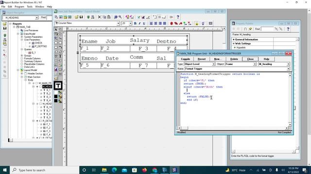Viewport: 311px width, 174px height.
Task: Click the Delete button in the Program Unit window
Action: (234, 59)
